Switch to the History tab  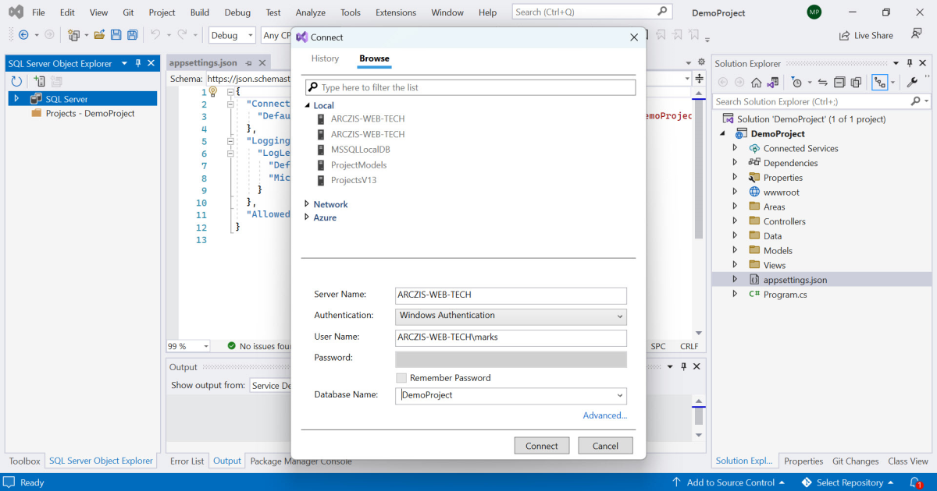(325, 58)
